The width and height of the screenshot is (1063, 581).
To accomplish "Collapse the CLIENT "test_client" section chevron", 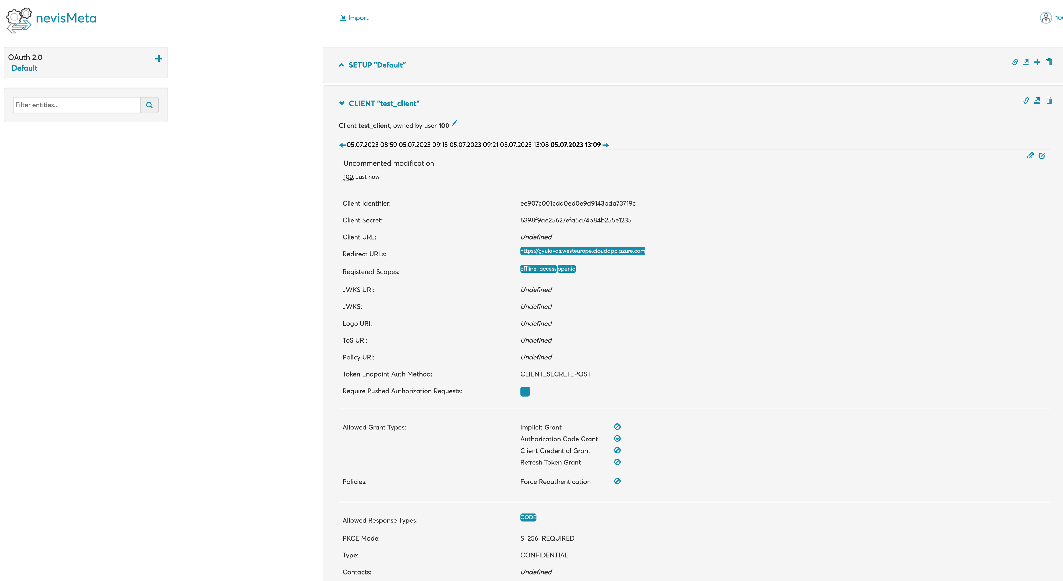I will point(342,103).
